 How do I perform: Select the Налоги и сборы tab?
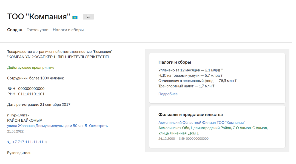68,30
